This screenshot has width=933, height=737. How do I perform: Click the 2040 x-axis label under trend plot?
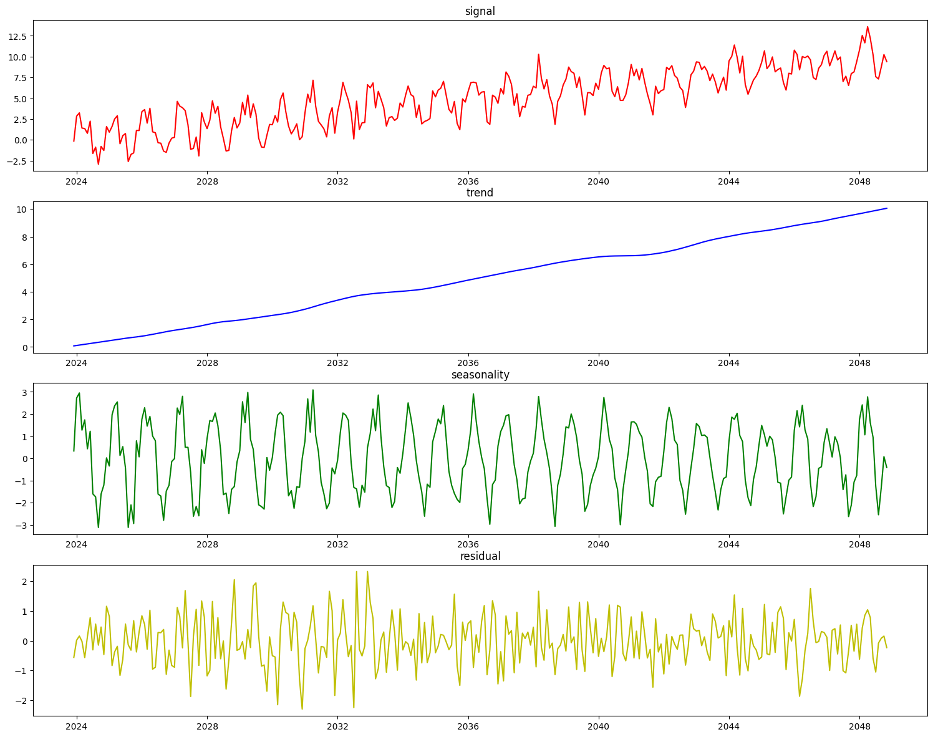(x=599, y=364)
